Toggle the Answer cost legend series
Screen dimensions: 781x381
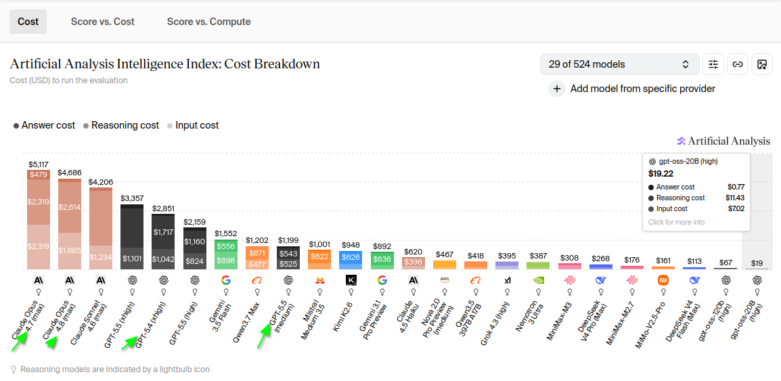coord(45,125)
